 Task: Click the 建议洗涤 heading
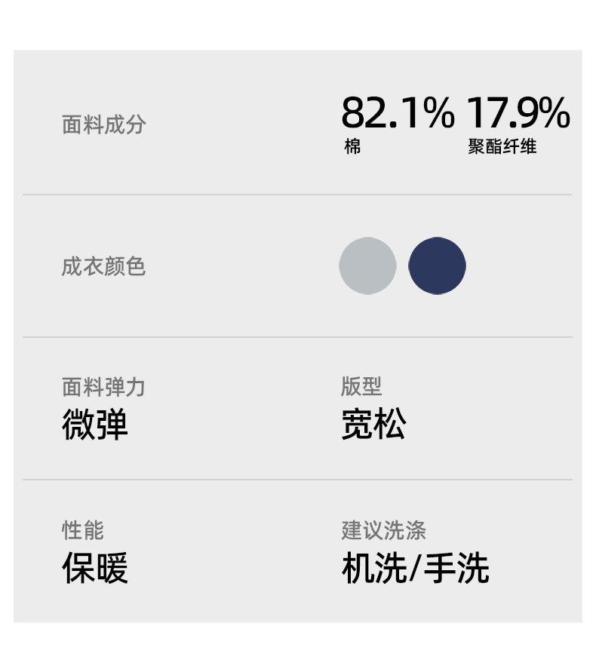383,529
